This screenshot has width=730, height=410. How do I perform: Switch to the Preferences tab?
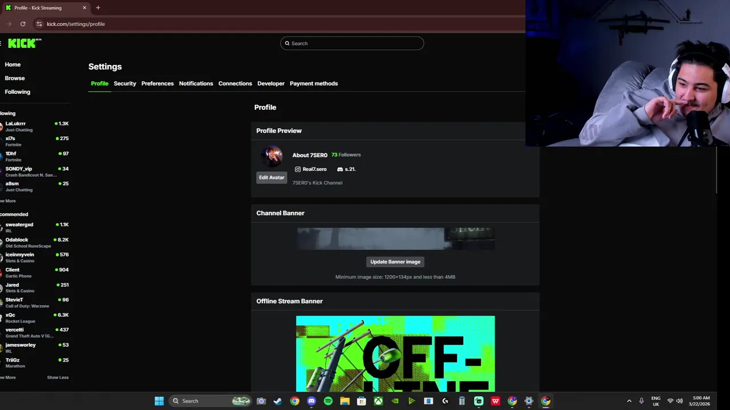click(157, 84)
